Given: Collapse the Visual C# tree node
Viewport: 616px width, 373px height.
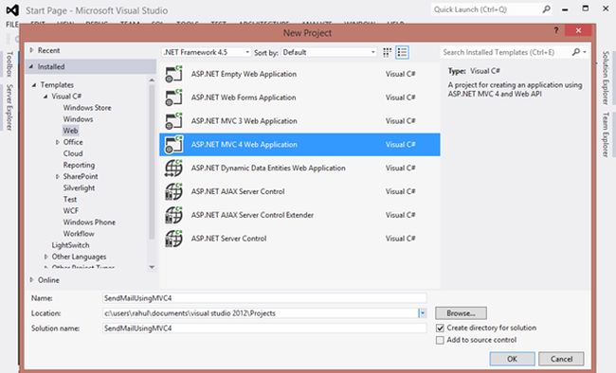Looking at the screenshot, I should (45, 97).
